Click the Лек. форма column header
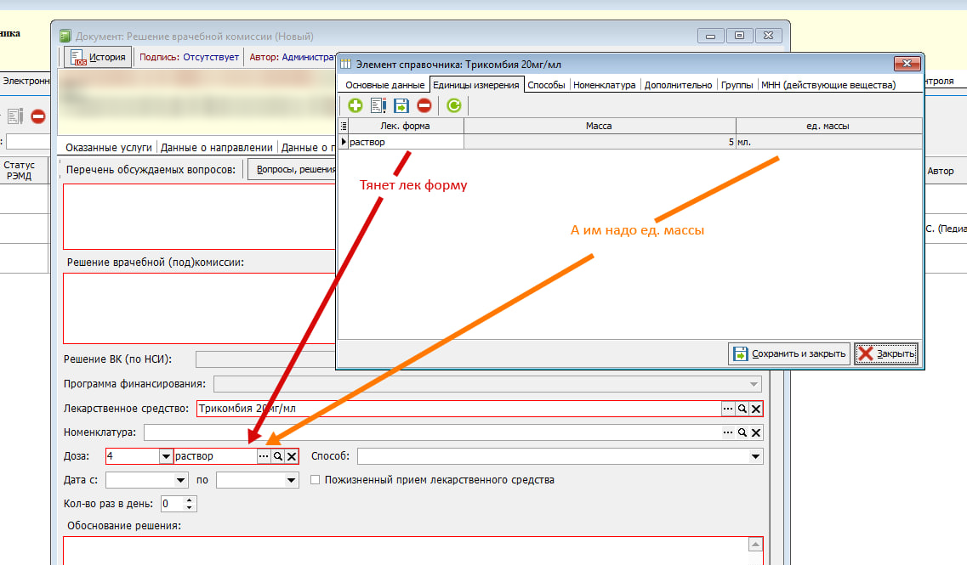 tap(405, 126)
